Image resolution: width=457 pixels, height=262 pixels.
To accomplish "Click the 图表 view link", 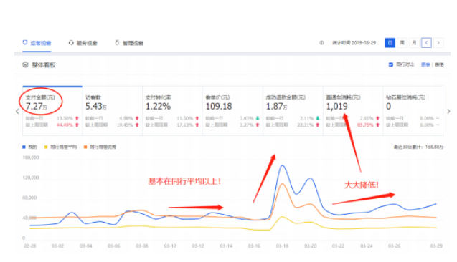I will coord(425,64).
